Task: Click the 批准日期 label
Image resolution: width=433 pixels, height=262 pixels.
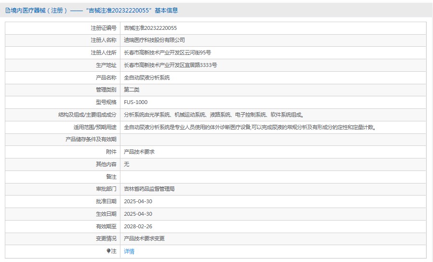Action: 106,201
